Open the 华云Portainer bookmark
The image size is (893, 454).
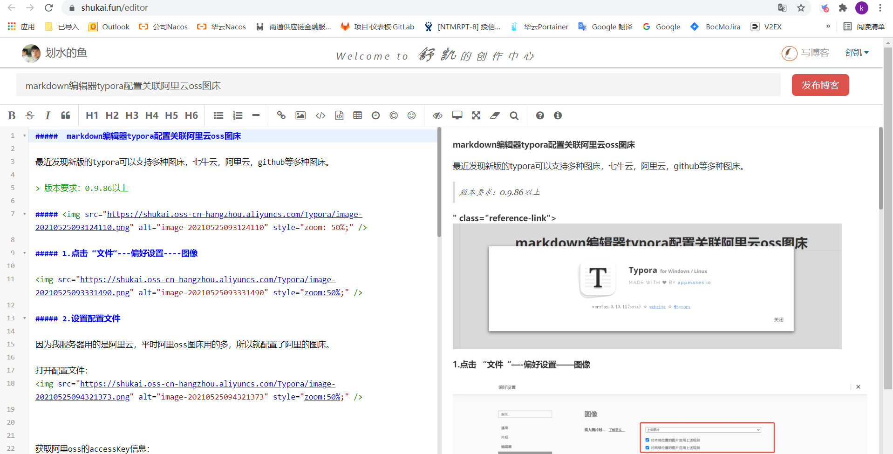(x=539, y=27)
